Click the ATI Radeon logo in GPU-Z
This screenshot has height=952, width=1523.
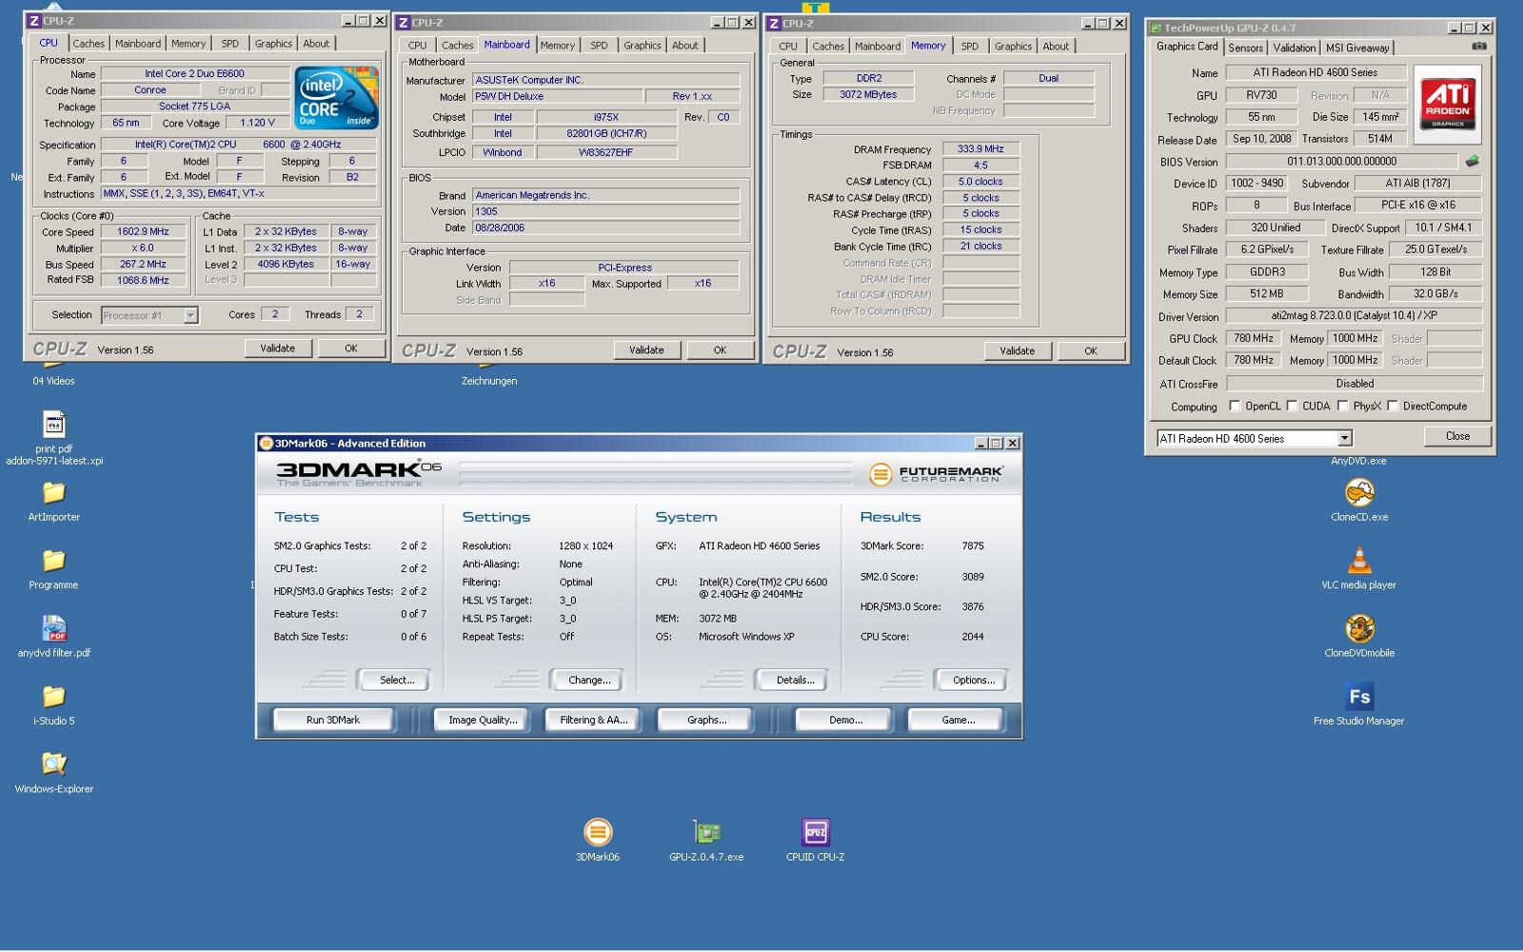[1447, 104]
